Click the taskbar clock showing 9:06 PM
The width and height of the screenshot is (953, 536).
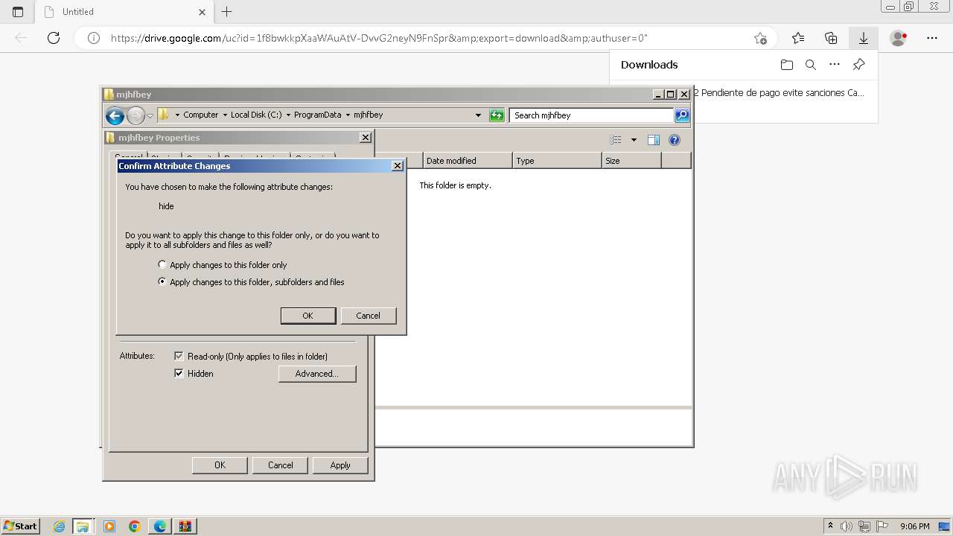pyautogui.click(x=915, y=526)
